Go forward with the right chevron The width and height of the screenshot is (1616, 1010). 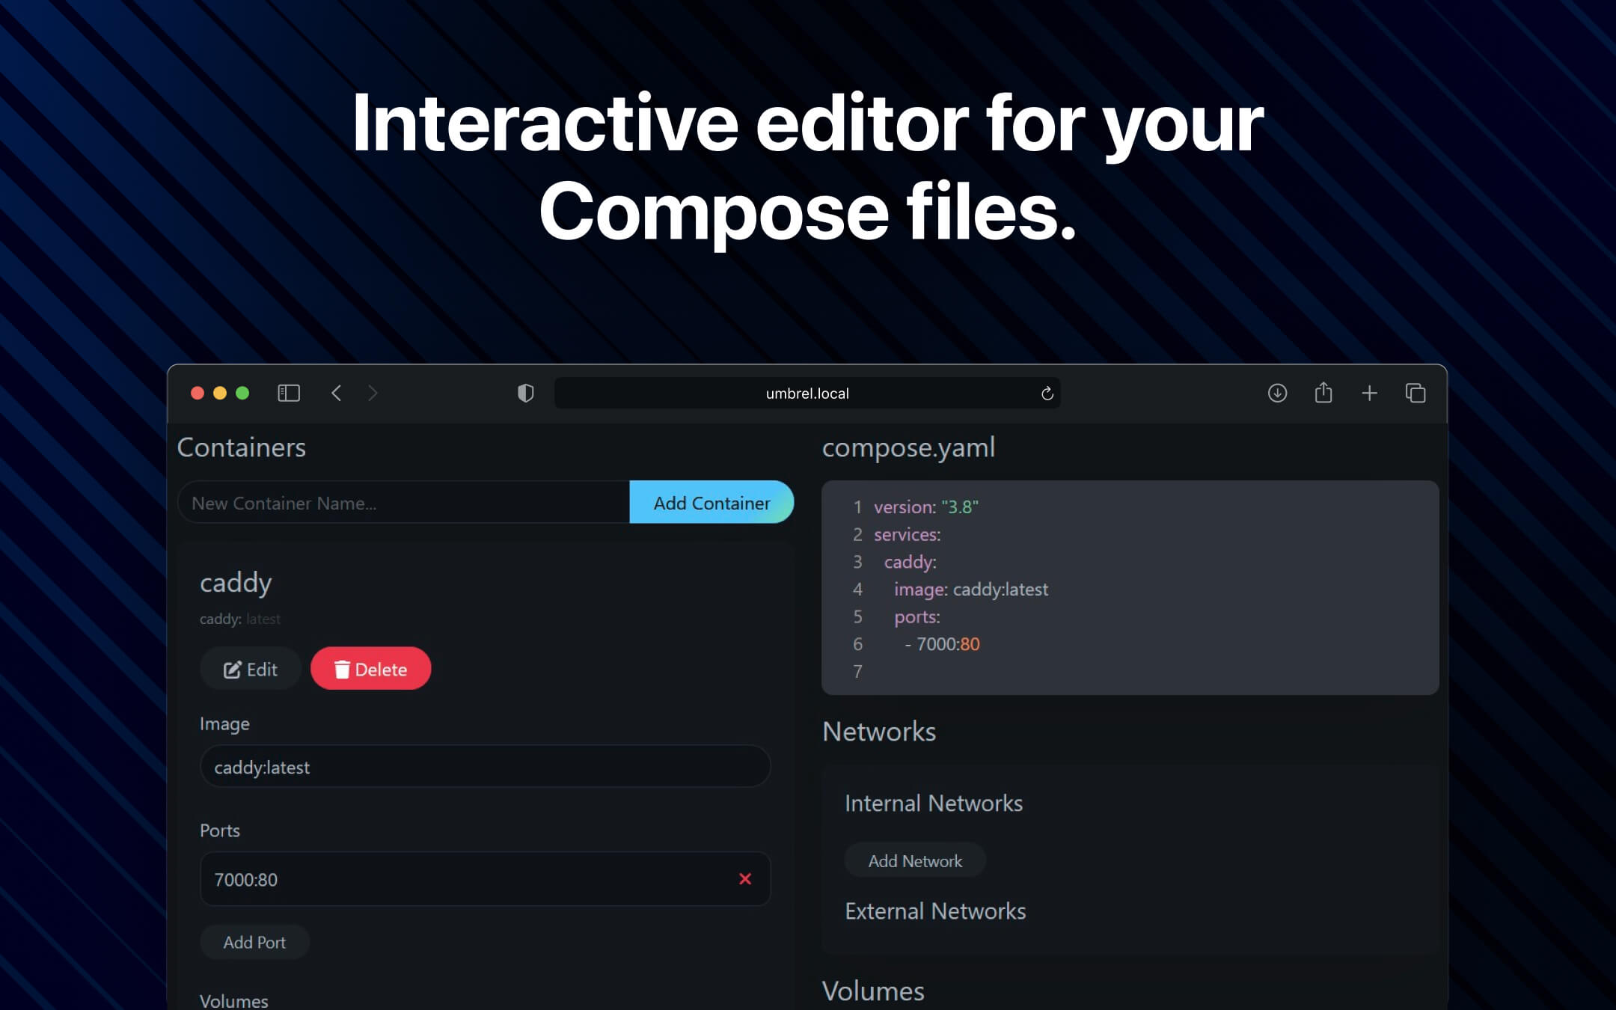click(373, 393)
